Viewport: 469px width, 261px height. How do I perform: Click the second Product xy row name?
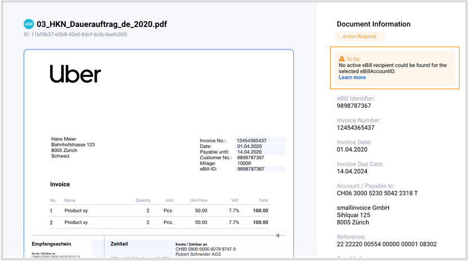point(76,222)
